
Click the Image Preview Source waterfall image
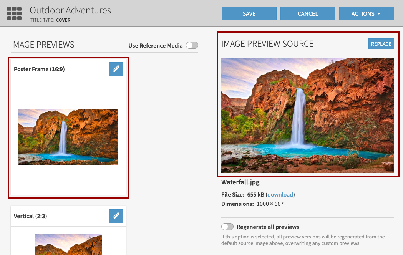(x=307, y=115)
